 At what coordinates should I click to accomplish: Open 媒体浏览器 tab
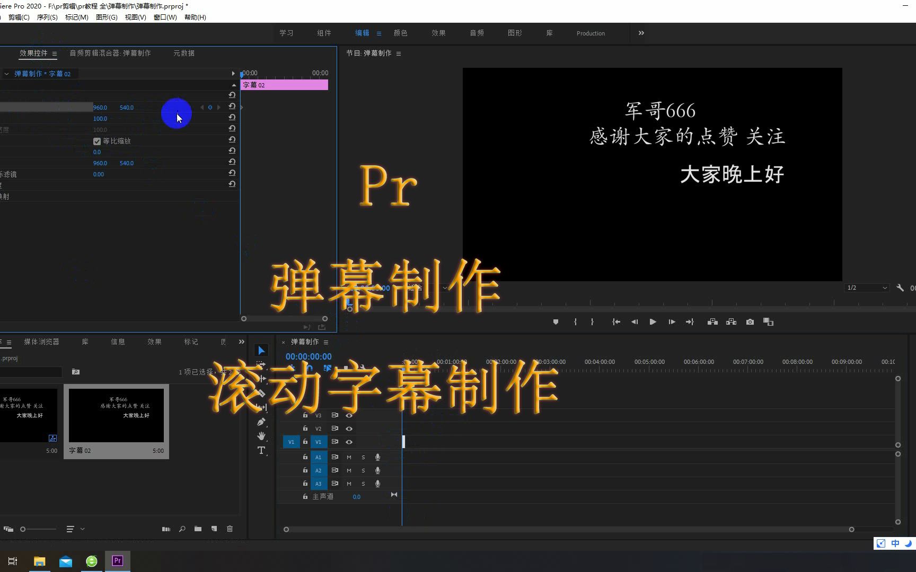point(41,342)
